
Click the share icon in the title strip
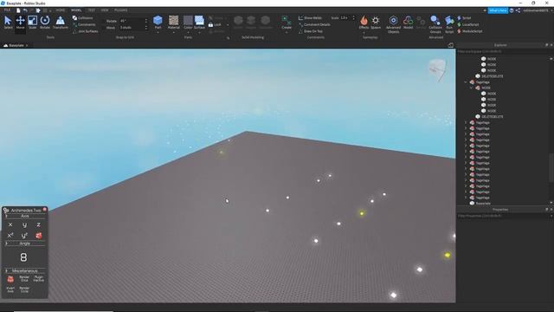518,10
